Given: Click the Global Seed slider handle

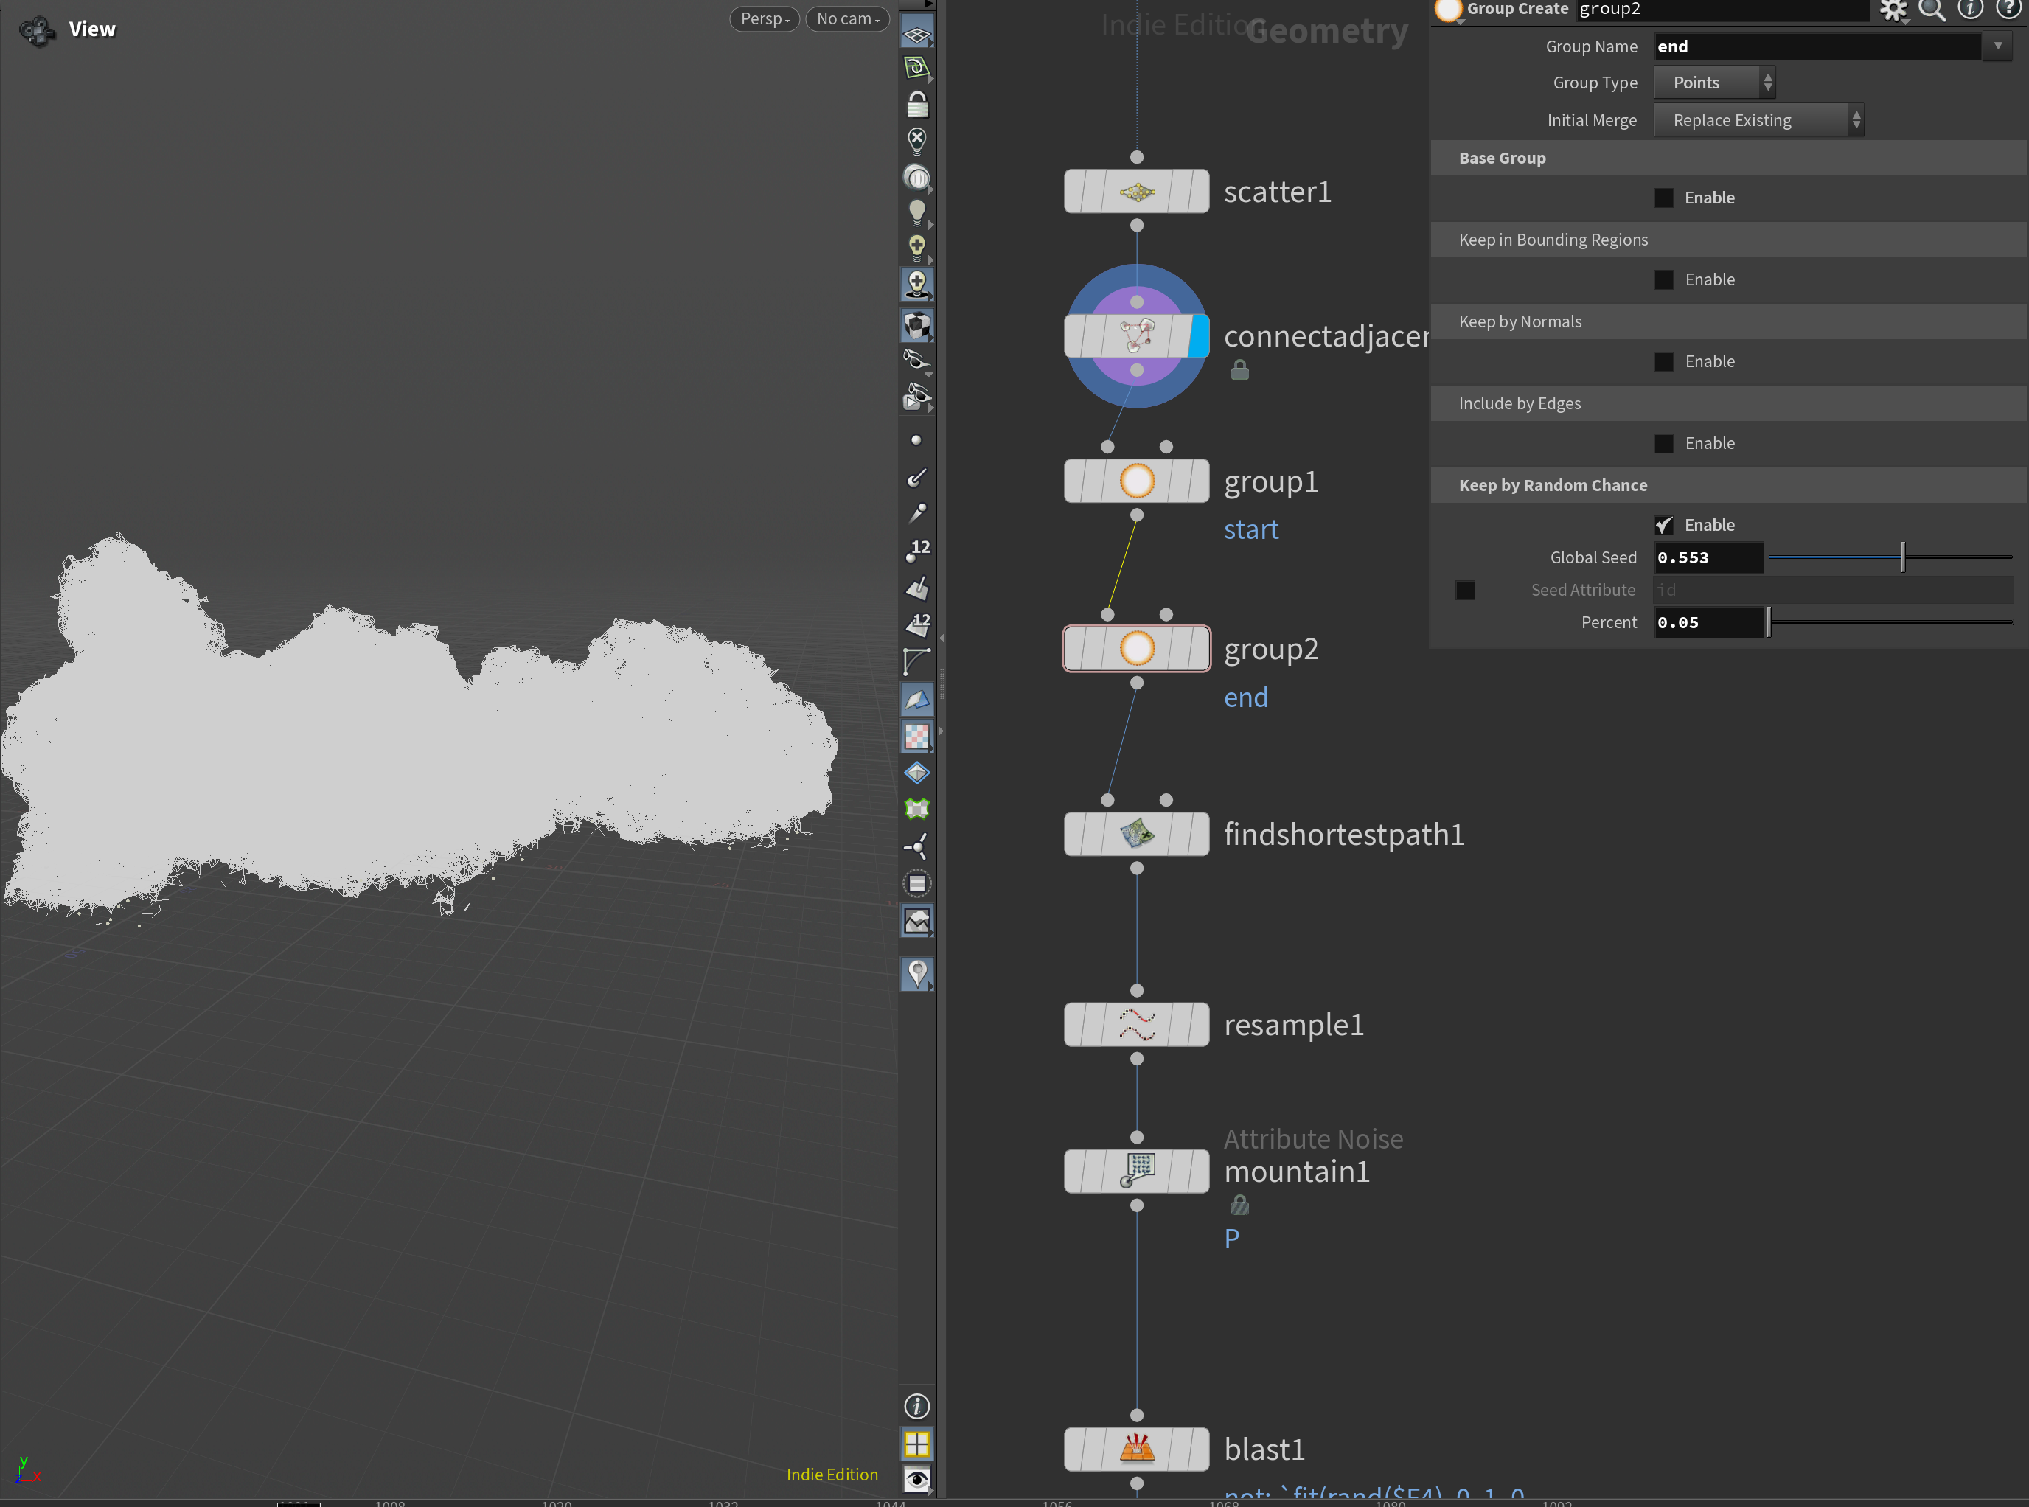Looking at the screenshot, I should click(x=1902, y=557).
